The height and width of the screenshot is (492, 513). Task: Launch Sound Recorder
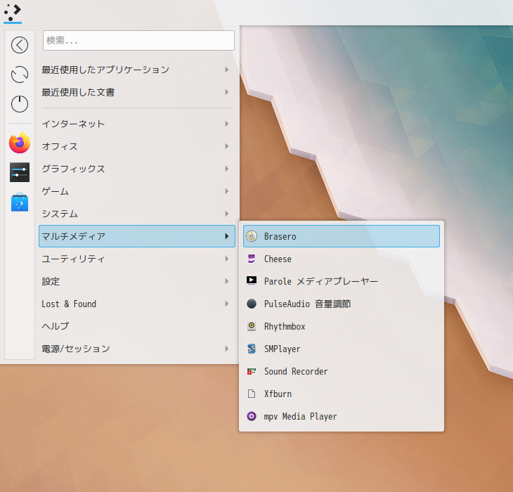point(342,371)
